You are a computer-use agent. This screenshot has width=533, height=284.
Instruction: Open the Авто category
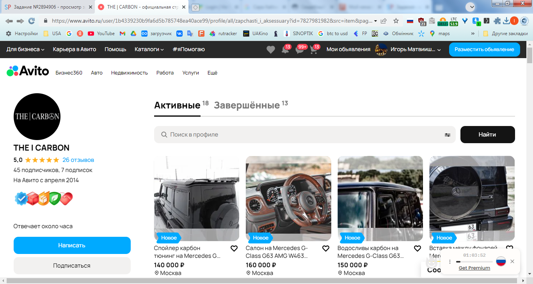point(97,73)
